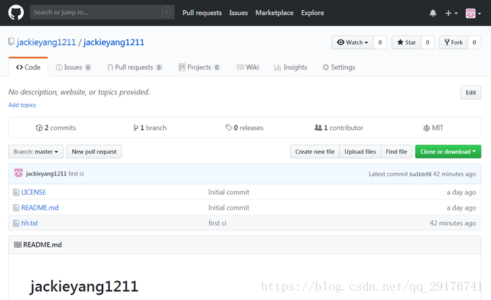Open commit author jackieyang1211

pyautogui.click(x=46, y=173)
